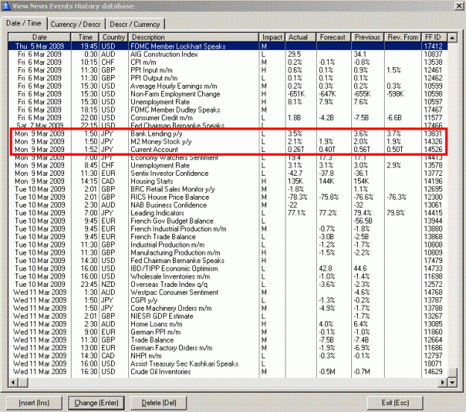Select the NIESR GDP Estimate row

click(228, 316)
